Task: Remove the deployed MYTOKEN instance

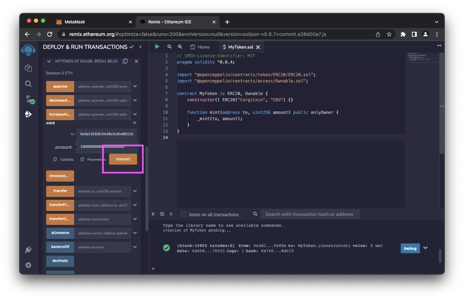Action: coord(136,61)
